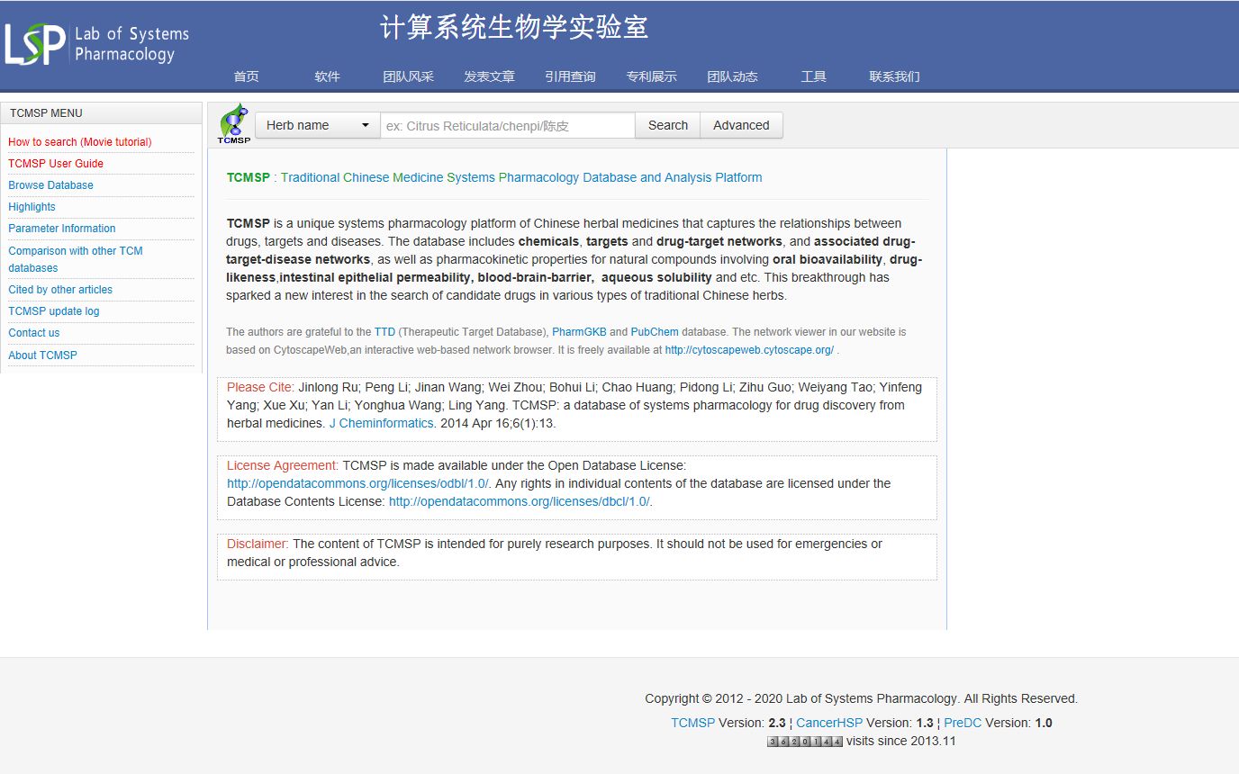Open the 工具 navigation item
Viewport: 1239px width, 774px height.
tap(813, 76)
